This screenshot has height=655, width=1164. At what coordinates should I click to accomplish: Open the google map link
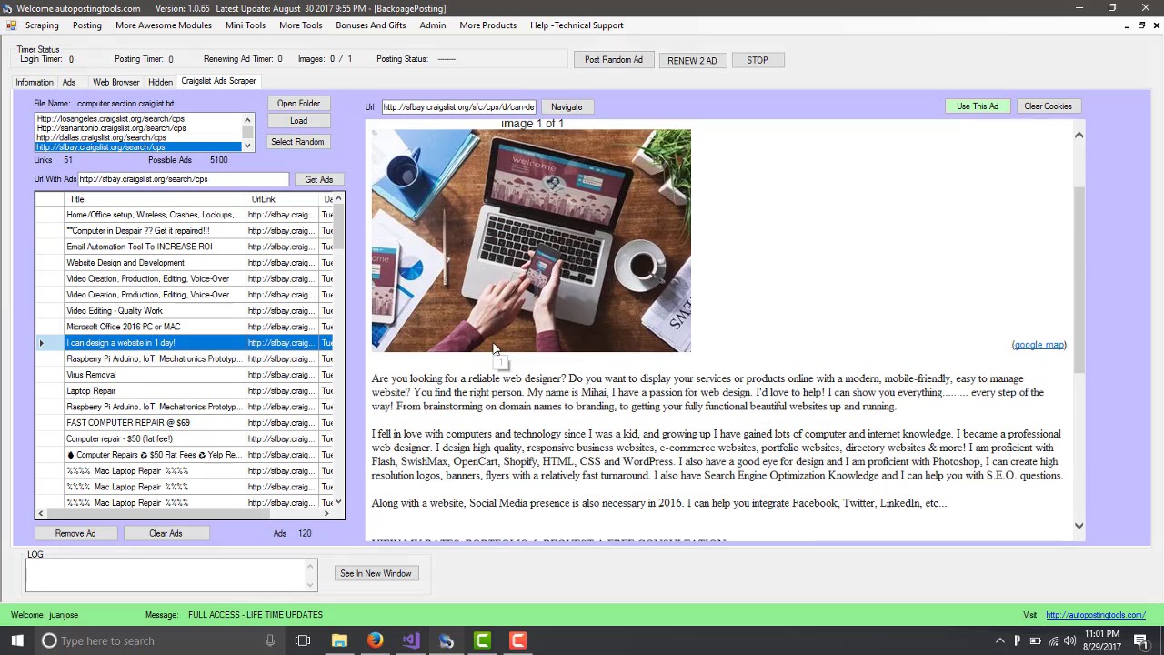1039,345
